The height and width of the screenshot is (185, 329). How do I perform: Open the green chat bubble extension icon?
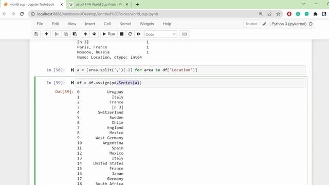click(307, 14)
